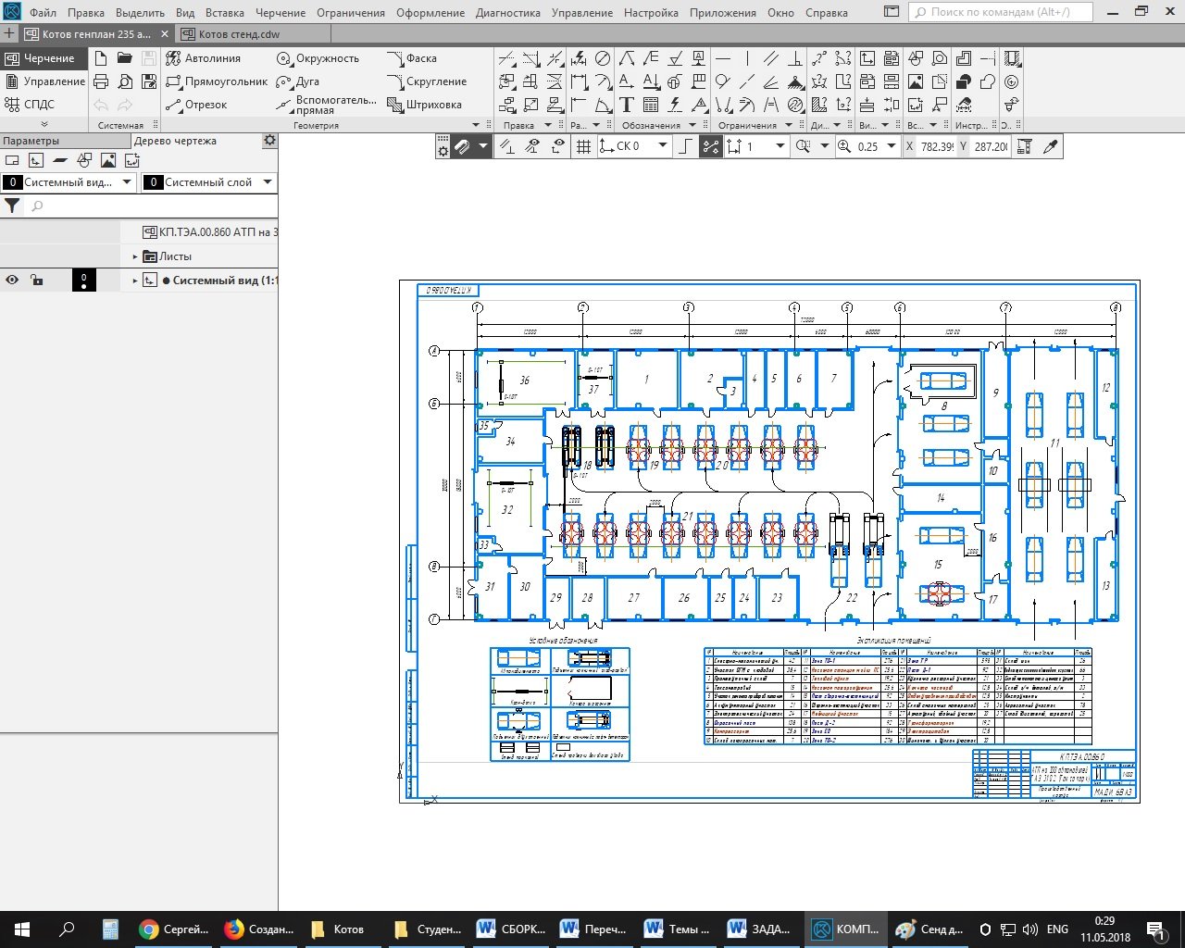The width and height of the screenshot is (1185, 948).
Task: Click the Параметры panel tab
Action: (31, 141)
